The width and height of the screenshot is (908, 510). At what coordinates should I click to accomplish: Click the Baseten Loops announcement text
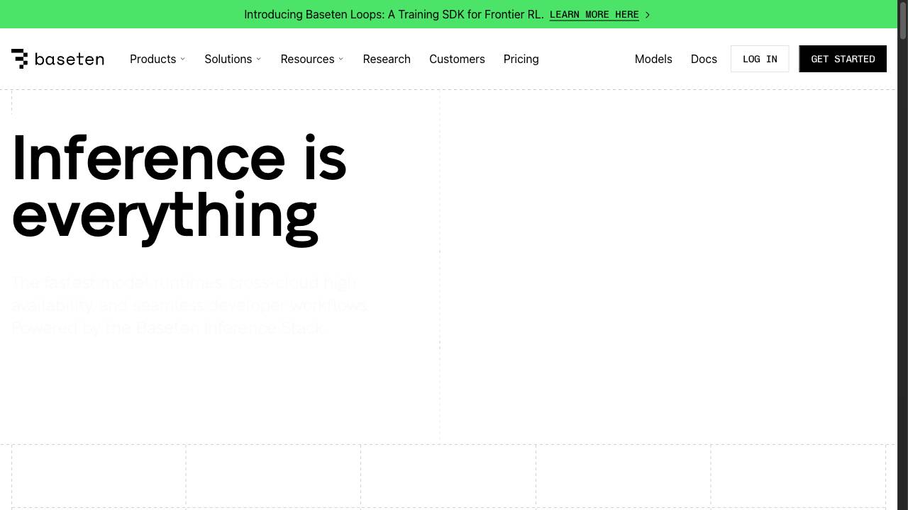[394, 14]
